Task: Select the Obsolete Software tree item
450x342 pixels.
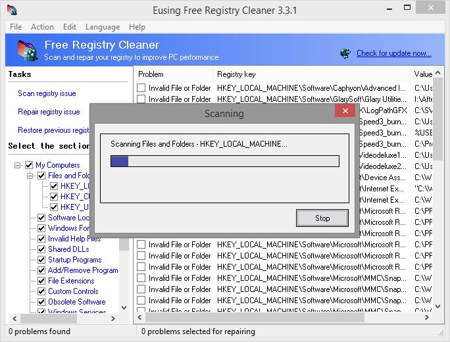Action: pos(76,302)
